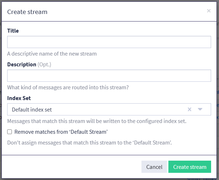Viewport: 219px width, 180px height.
Task: Click the '(Opt.)' hint beside Description
Action: 45,65
